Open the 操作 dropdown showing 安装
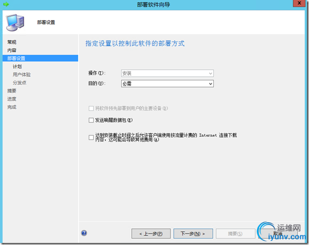Viewport: 309px width, 245px height. point(167,73)
